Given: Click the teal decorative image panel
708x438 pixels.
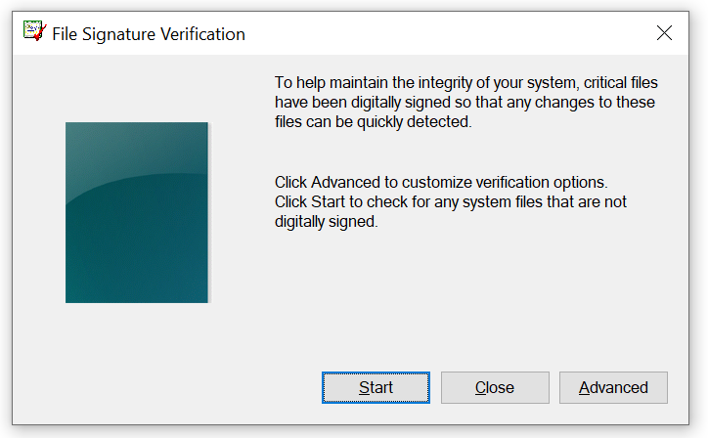Looking at the screenshot, I should (137, 212).
